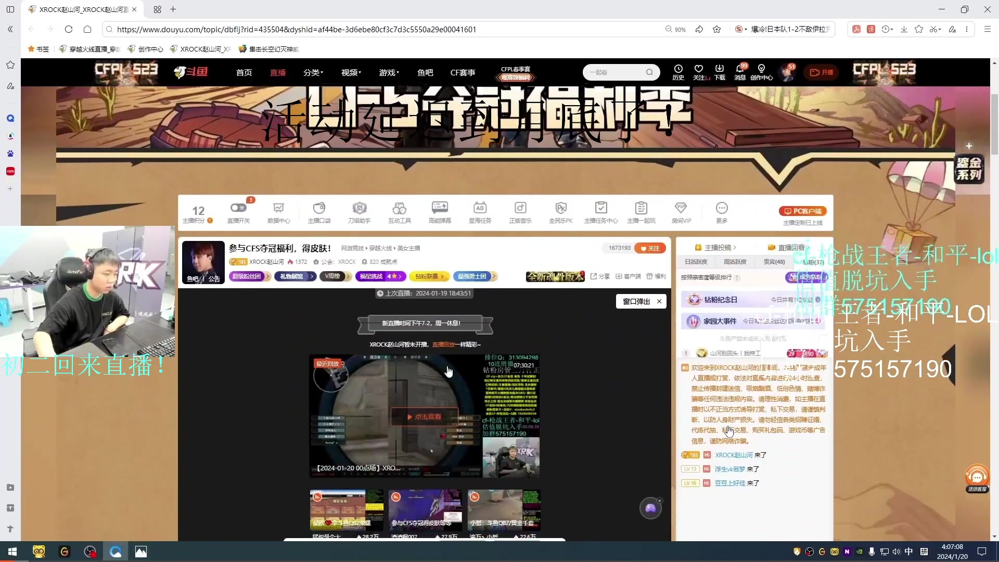Open the 高能弹幕 danmaku icon

click(440, 208)
